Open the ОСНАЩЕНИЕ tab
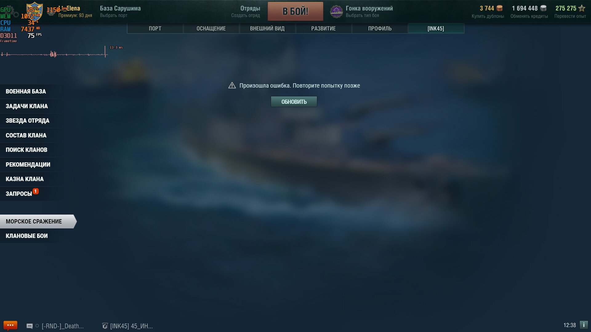The width and height of the screenshot is (591, 332). [211, 29]
